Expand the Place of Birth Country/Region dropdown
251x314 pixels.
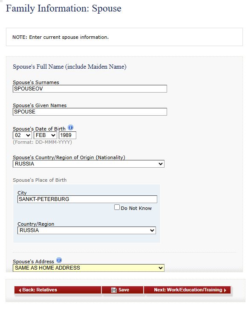[x=87, y=230]
